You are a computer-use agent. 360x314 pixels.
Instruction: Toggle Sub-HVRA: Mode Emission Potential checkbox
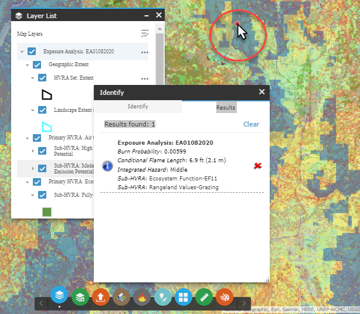(42, 168)
